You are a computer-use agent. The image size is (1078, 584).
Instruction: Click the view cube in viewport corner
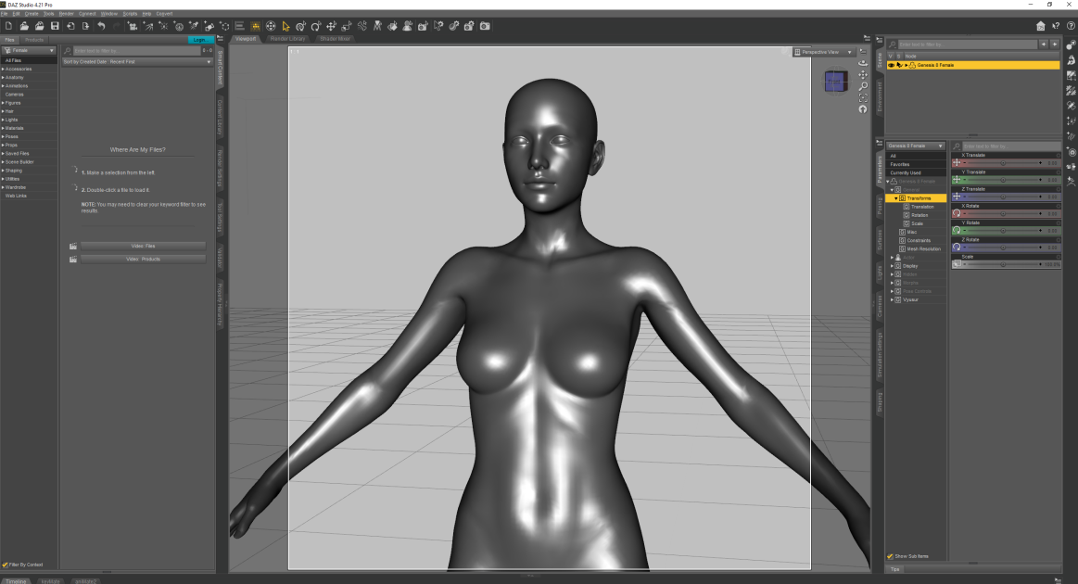click(835, 82)
